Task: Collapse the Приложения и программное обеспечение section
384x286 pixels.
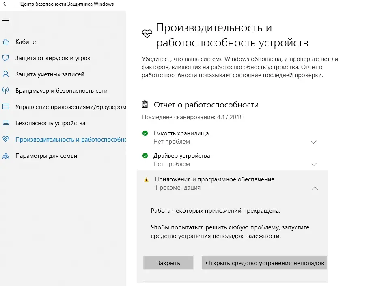Action: point(314,188)
